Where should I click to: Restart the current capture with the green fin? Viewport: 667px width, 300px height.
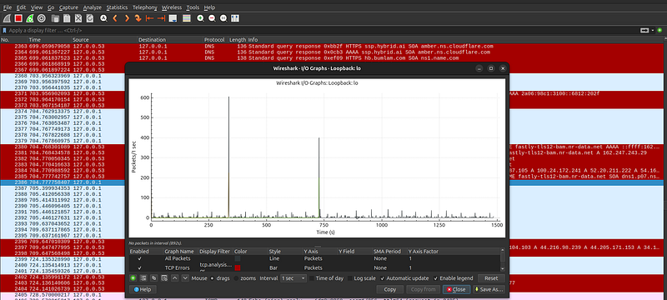pos(30,18)
